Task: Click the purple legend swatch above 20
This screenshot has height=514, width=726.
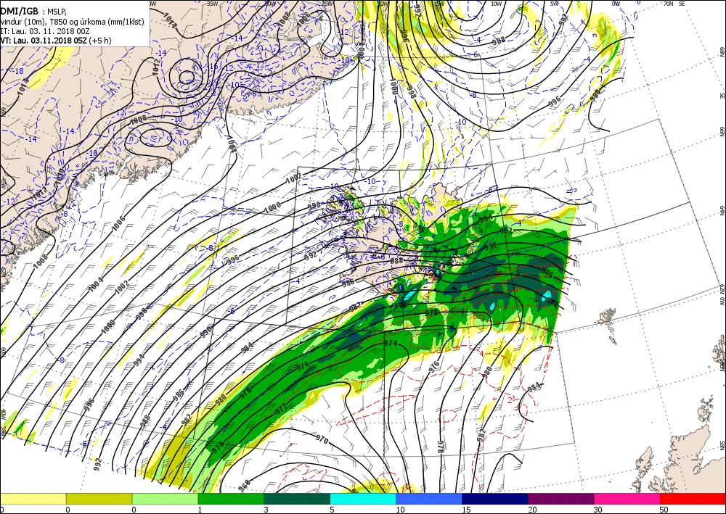Action: tap(561, 499)
